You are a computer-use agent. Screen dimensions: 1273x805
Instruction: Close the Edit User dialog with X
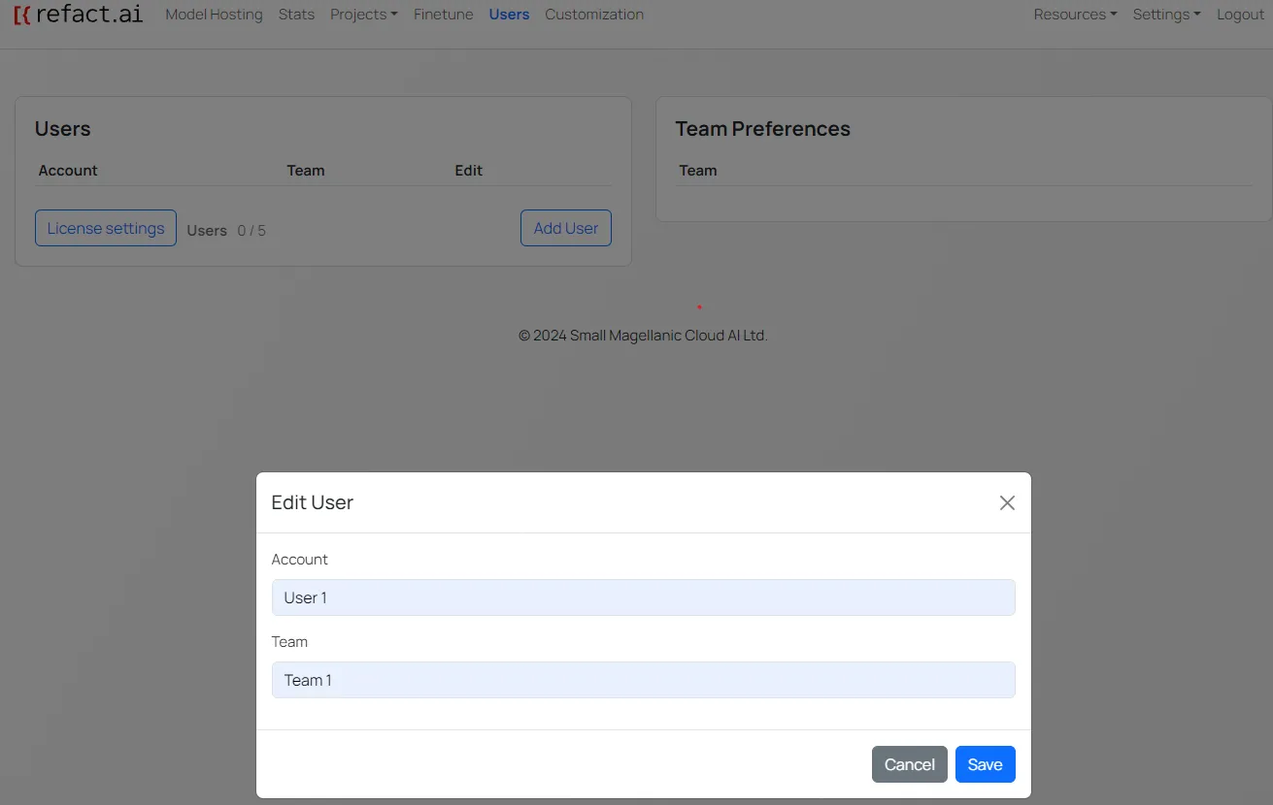coord(1007,502)
